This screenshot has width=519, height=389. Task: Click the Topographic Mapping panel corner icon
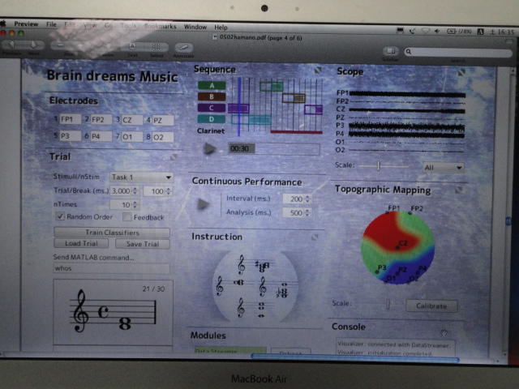point(461,188)
